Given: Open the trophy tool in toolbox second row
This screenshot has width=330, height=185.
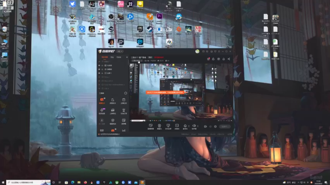Looking at the screenshot, I should pyautogui.click(x=123, y=111).
